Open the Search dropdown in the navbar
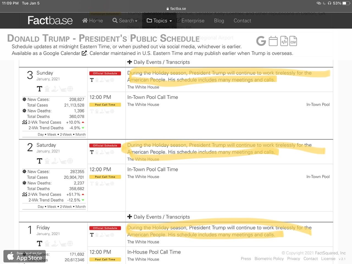This screenshot has width=352, height=264. [125, 21]
